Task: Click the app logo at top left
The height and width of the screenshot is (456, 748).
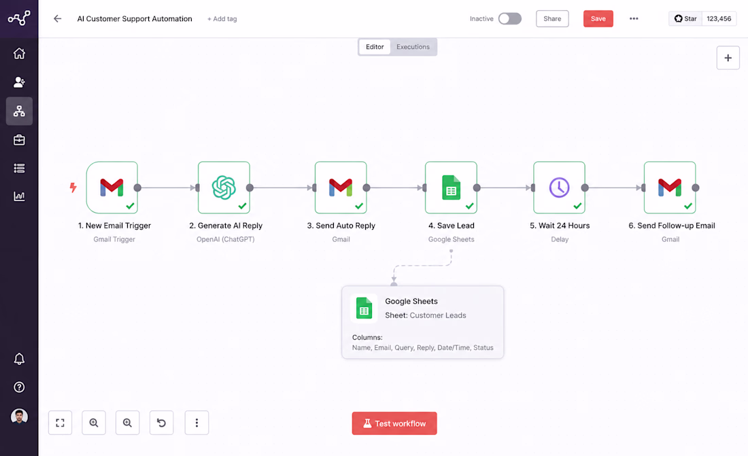Action: [x=19, y=18]
